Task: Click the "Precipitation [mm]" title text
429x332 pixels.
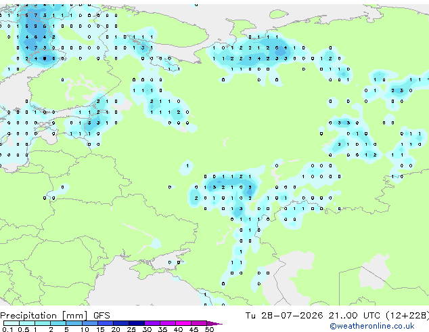Action: (x=44, y=316)
